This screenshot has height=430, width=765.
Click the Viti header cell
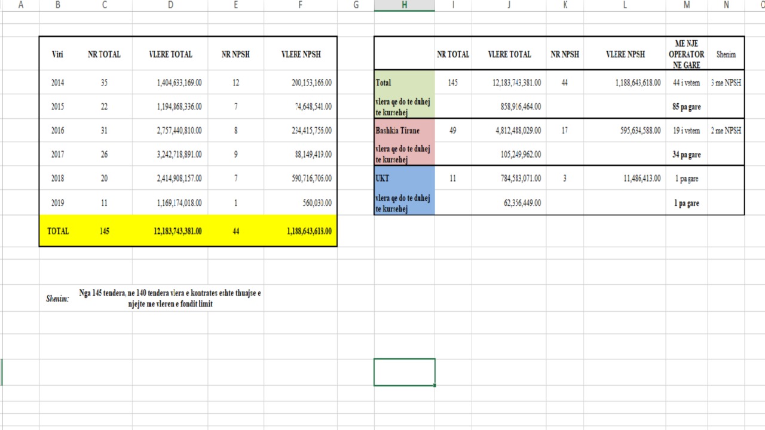(x=57, y=54)
